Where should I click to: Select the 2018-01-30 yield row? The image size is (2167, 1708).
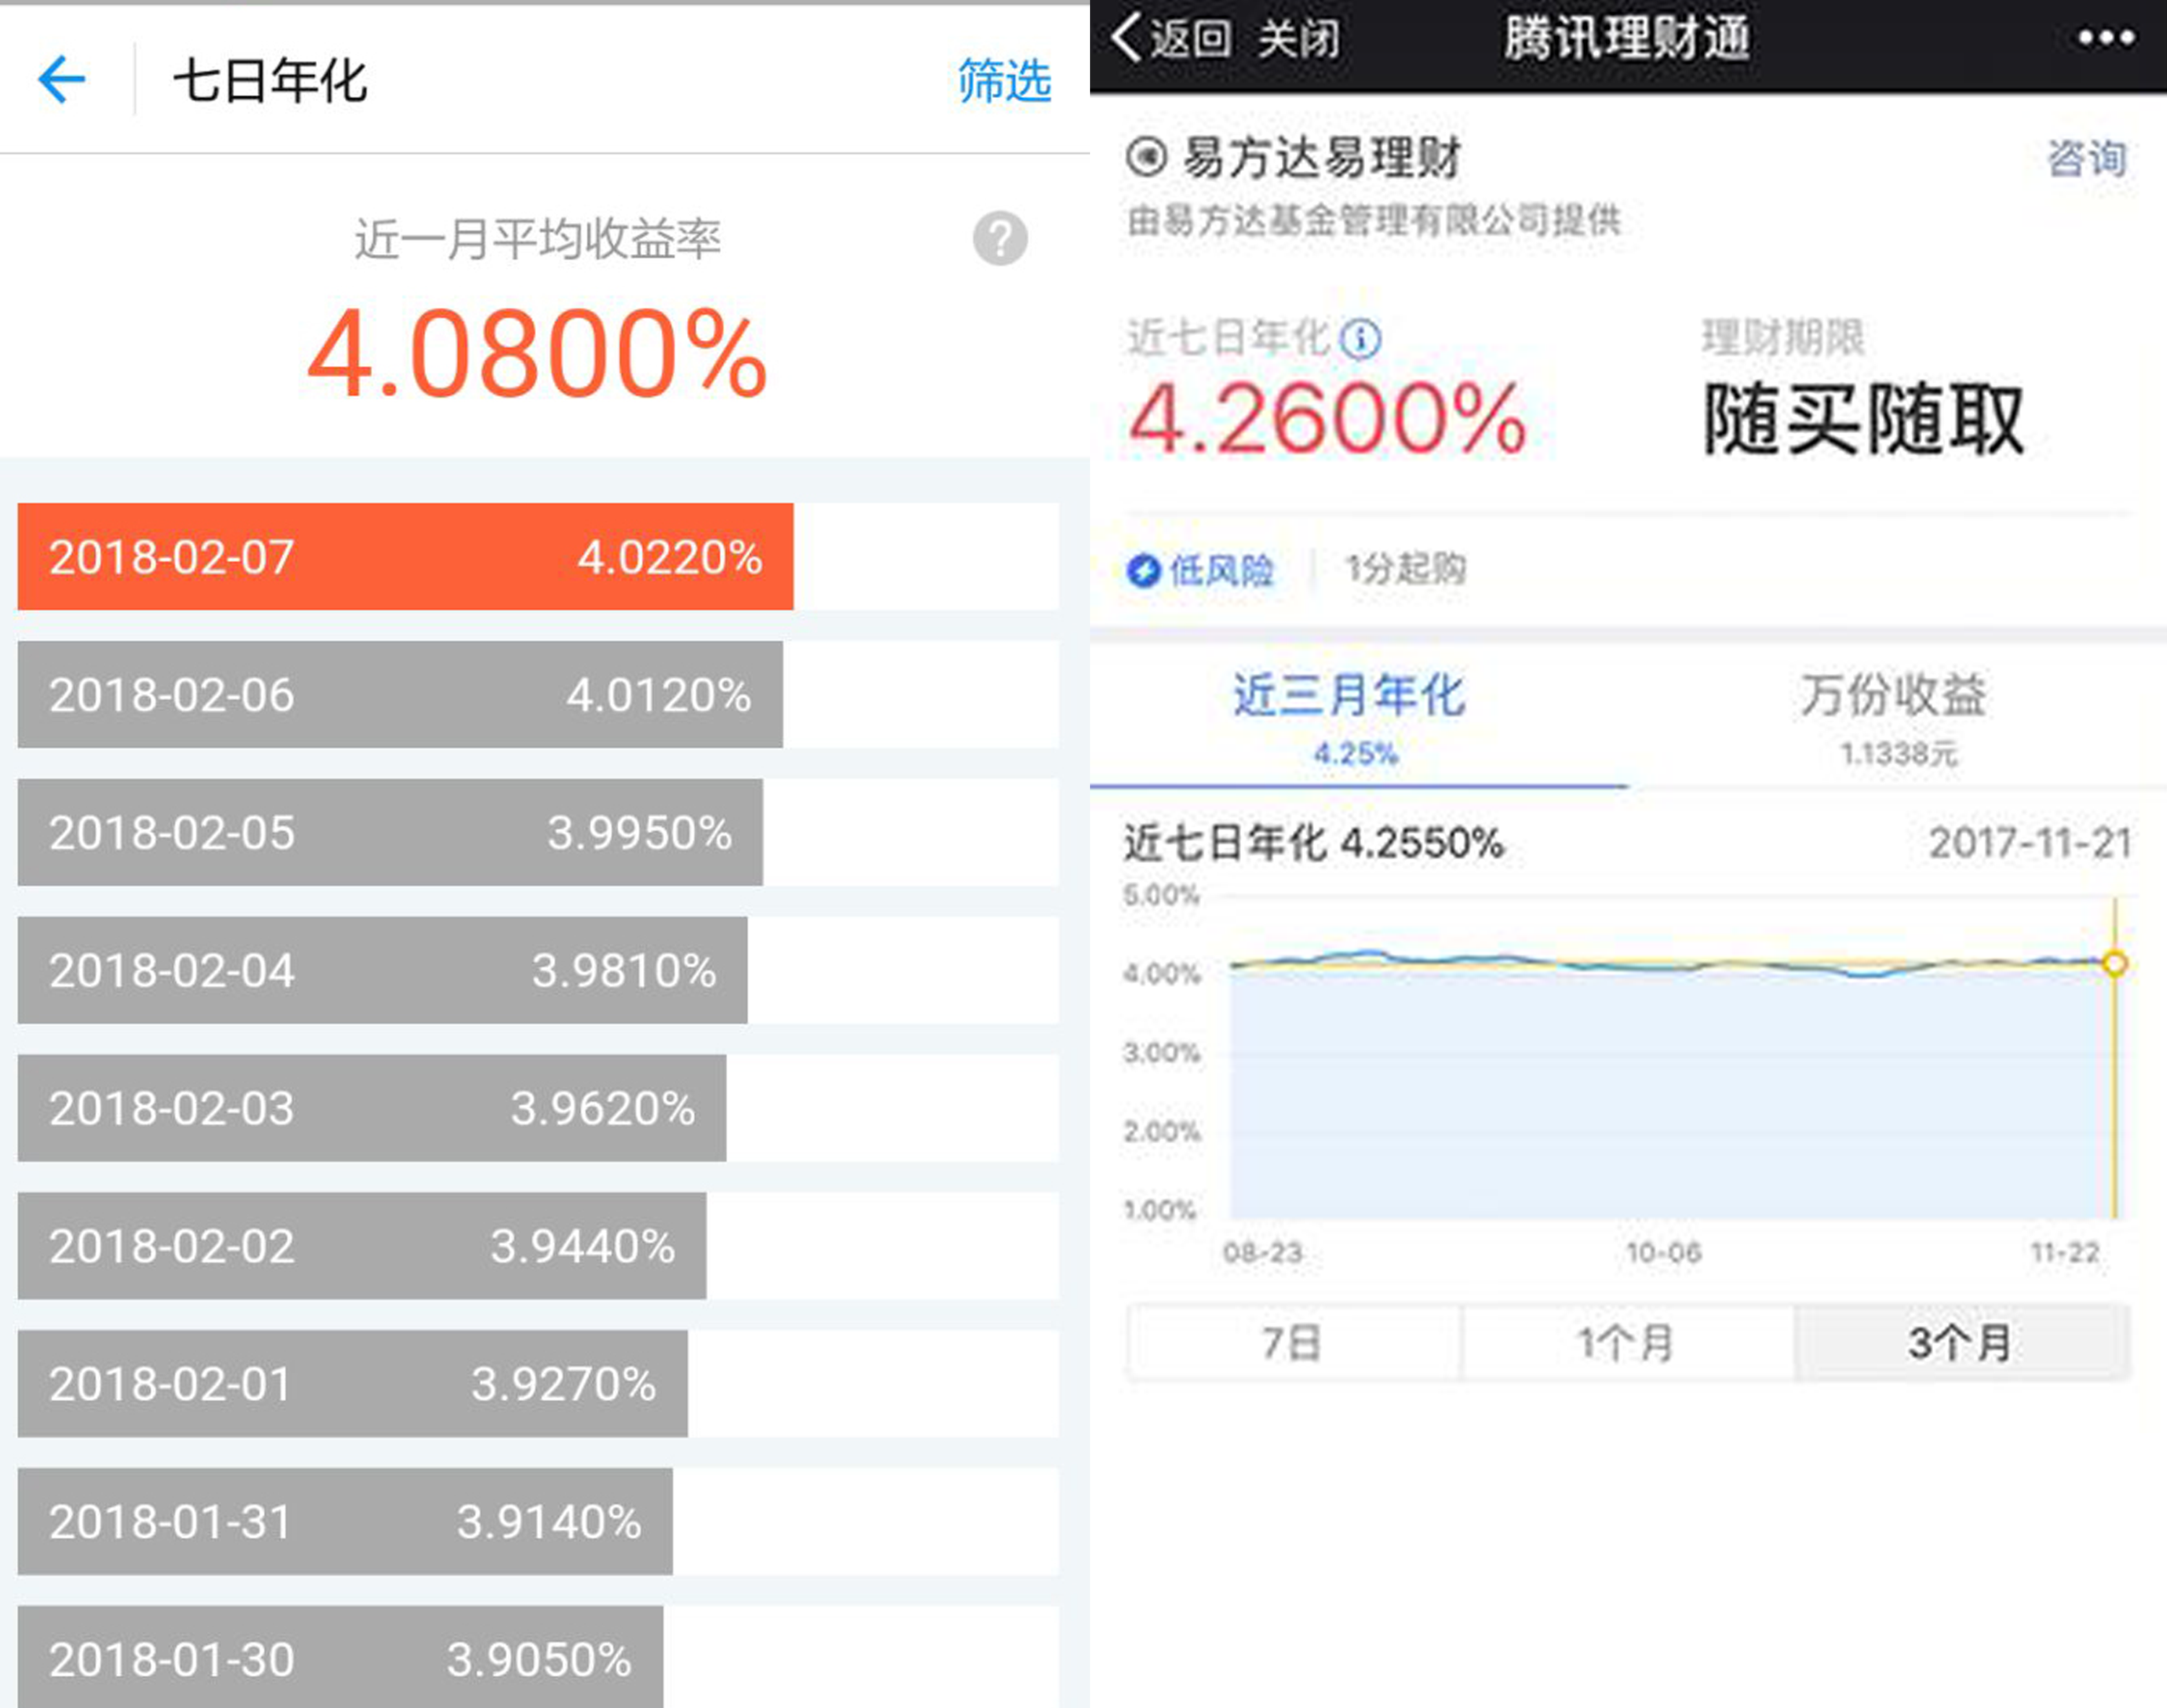point(538,1657)
